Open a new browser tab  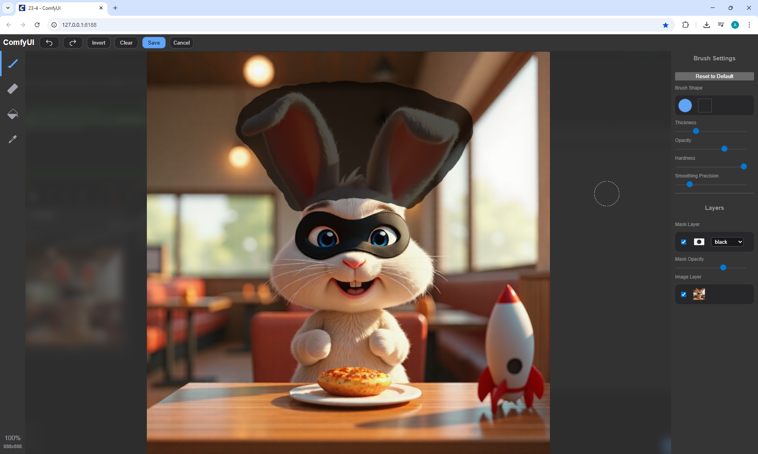115,8
